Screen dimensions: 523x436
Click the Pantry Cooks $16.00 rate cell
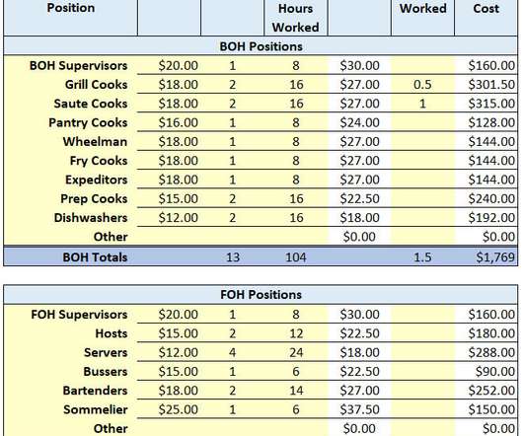(x=169, y=122)
